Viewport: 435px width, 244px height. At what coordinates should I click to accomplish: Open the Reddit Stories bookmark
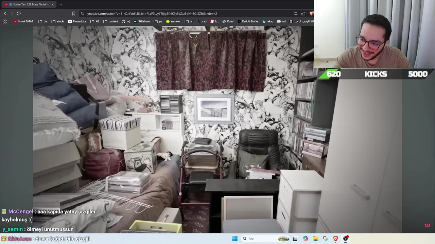[248, 21]
